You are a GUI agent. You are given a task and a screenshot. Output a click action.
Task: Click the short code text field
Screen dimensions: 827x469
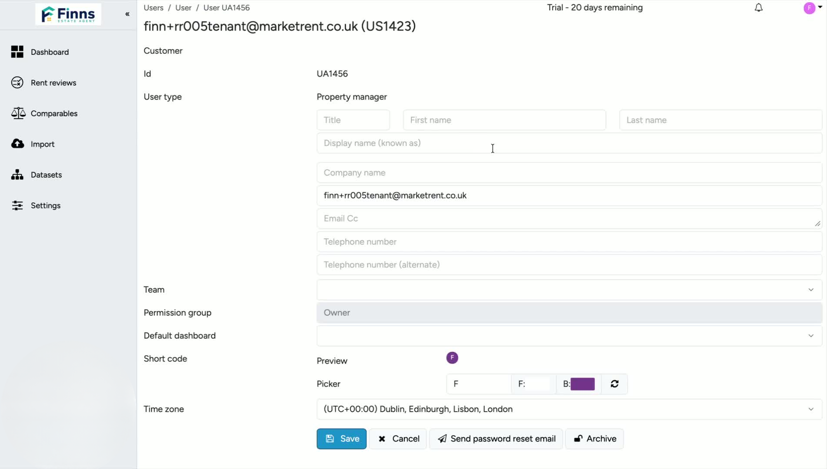[x=479, y=384]
